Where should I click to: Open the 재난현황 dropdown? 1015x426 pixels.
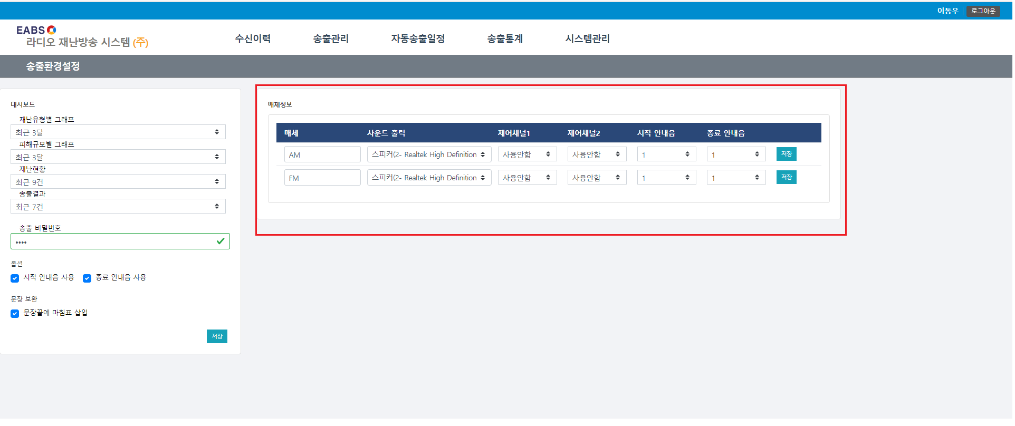[x=118, y=181]
